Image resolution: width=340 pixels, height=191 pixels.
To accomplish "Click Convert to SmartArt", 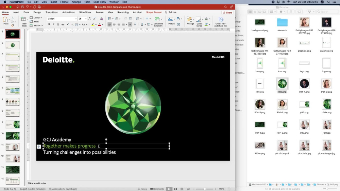I will pyautogui.click(x=158, y=22).
